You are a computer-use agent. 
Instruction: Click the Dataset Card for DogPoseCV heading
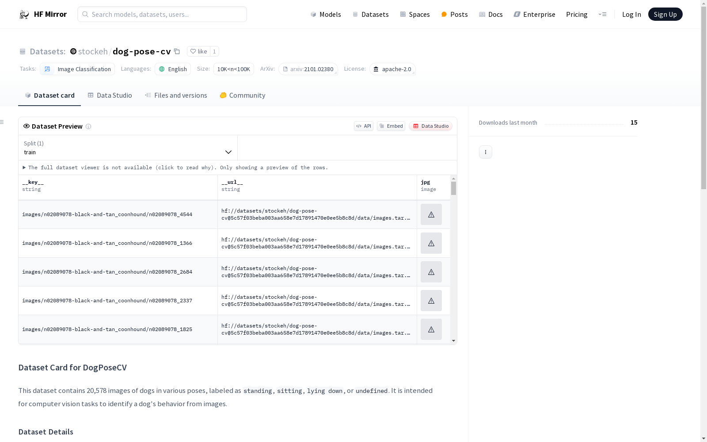tap(72, 368)
